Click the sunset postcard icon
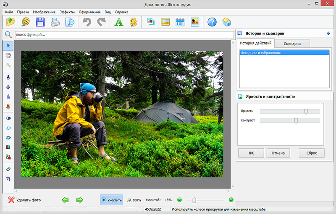336x214 pixels. [x=195, y=22]
